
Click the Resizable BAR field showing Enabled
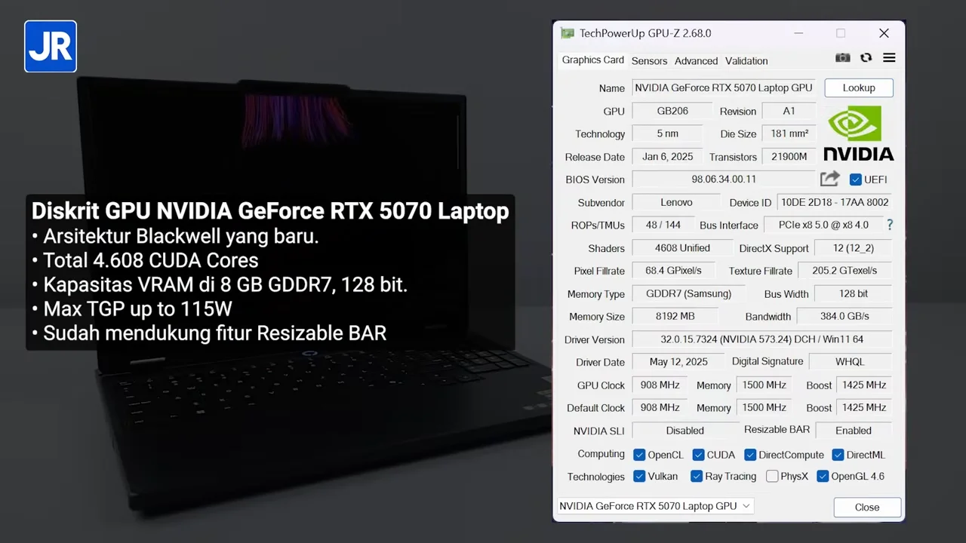pos(854,431)
